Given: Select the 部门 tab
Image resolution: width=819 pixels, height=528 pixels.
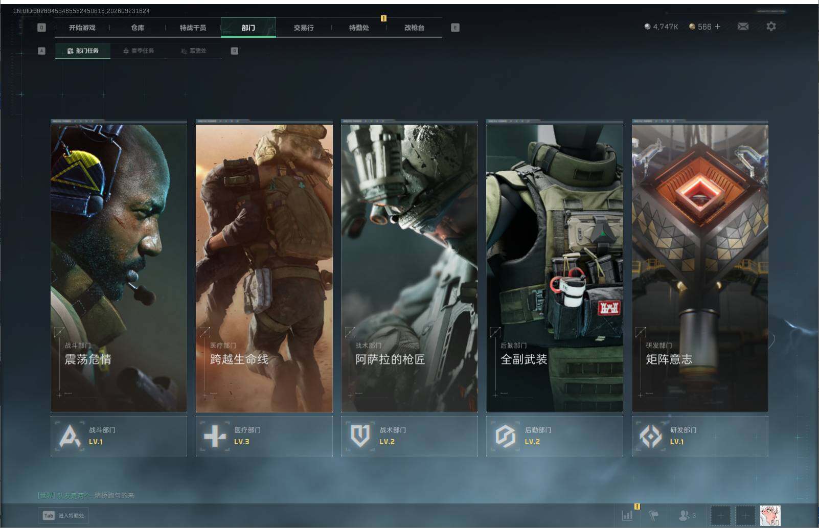Looking at the screenshot, I should [248, 28].
